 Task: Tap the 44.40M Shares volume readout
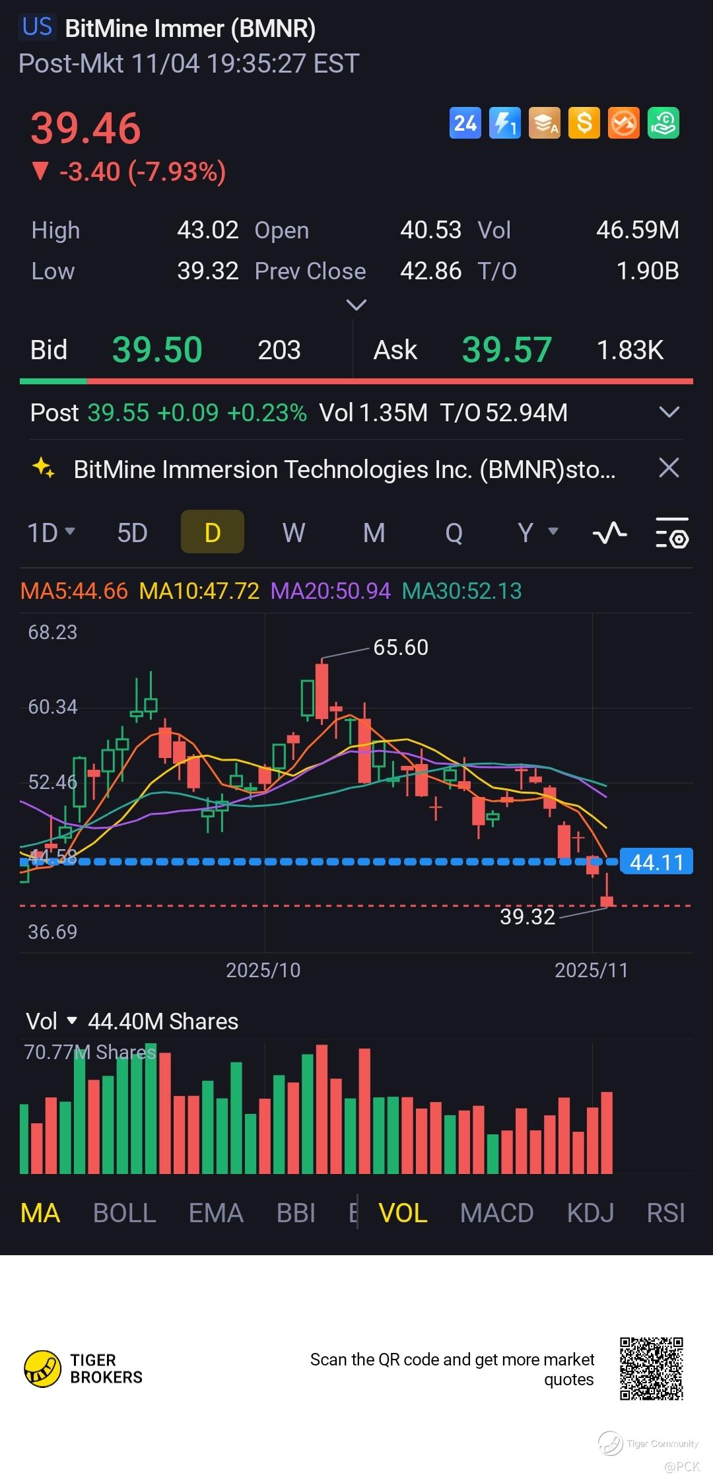(x=163, y=1021)
